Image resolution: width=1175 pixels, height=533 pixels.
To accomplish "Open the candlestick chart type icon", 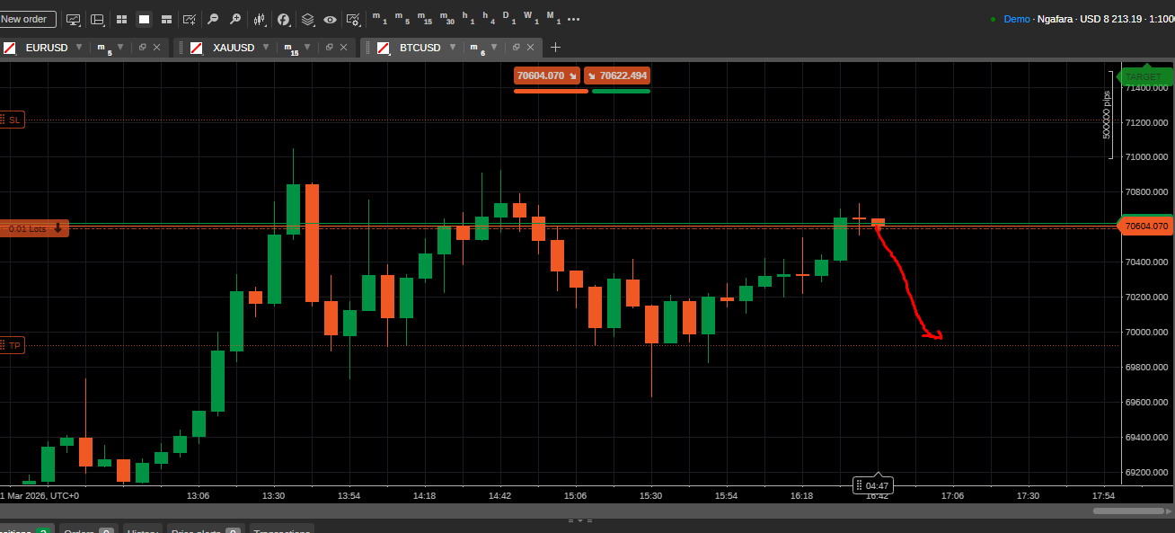I will (260, 19).
